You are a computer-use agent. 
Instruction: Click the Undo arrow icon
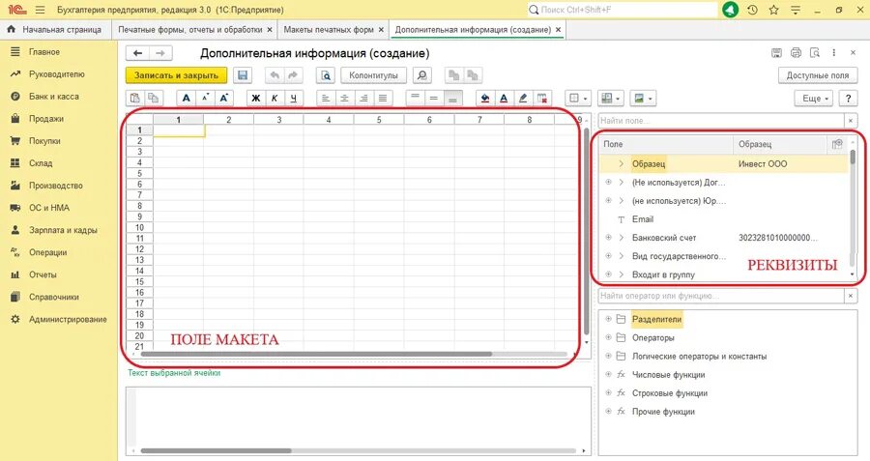[275, 74]
